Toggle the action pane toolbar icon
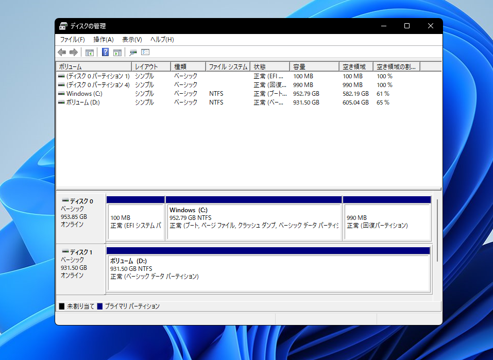 [117, 53]
